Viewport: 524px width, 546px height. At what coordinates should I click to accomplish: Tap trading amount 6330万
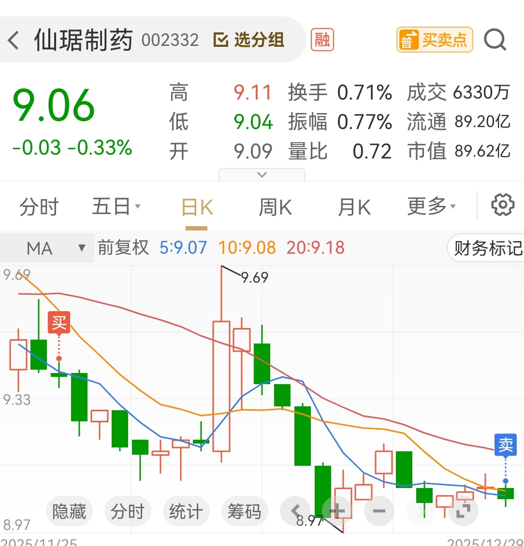(x=481, y=93)
